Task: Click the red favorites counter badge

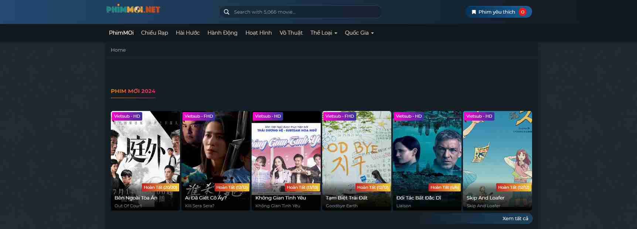Action: click(x=522, y=12)
